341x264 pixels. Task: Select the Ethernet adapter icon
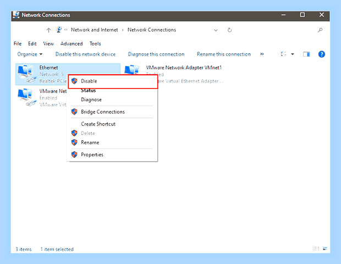[x=26, y=74]
